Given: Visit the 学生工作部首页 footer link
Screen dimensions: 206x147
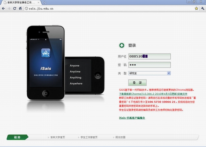Looking at the screenshot, I should (89, 137).
